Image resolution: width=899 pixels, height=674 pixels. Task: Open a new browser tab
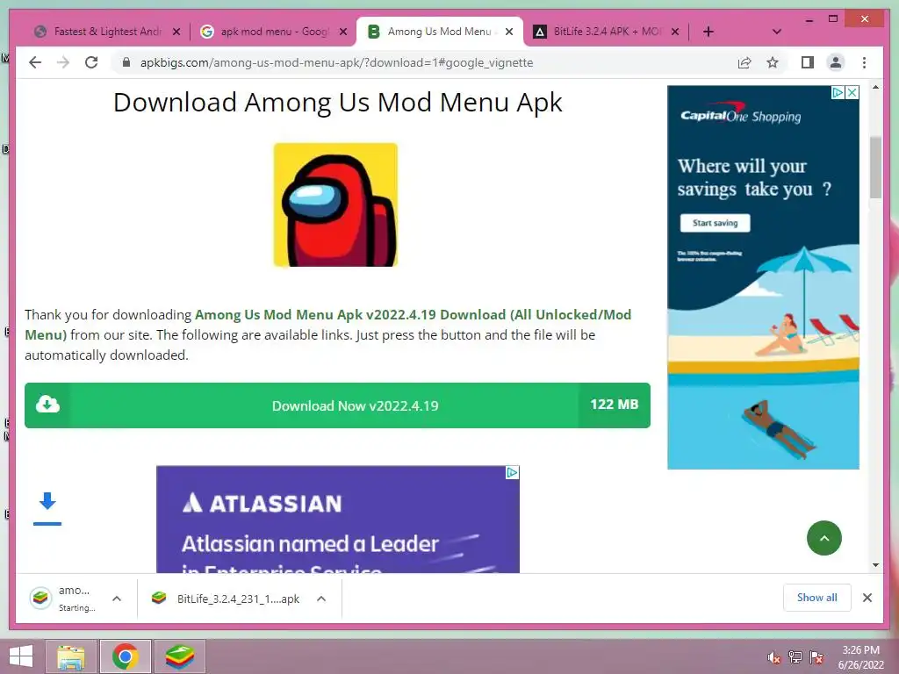(x=708, y=32)
